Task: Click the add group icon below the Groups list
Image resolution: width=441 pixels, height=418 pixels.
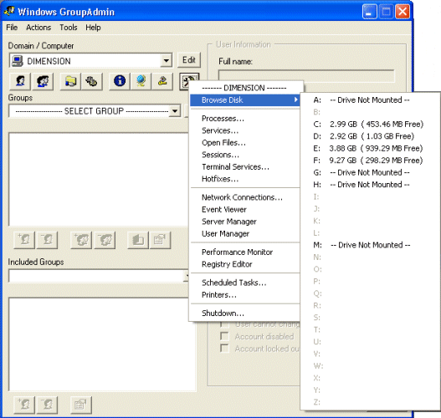Action: [81, 240]
